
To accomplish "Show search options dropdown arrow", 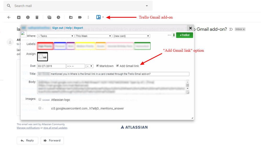I will pyautogui.click(x=147, y=6).
